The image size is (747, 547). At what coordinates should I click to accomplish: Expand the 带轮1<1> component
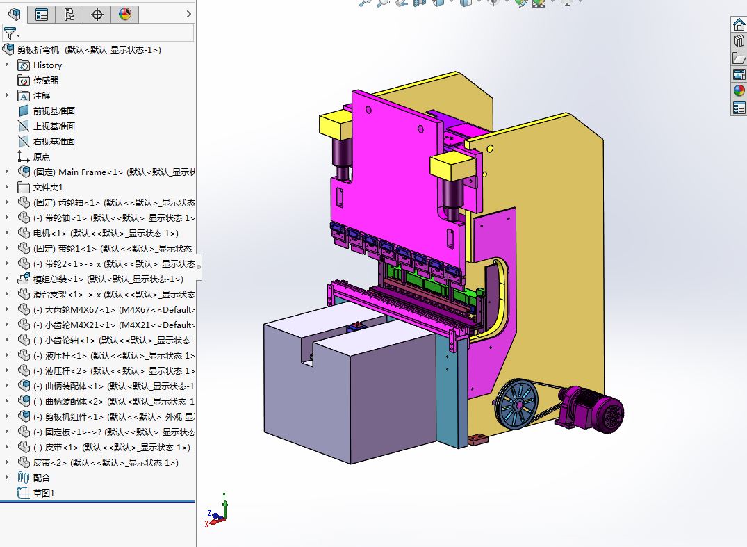pos(7,248)
